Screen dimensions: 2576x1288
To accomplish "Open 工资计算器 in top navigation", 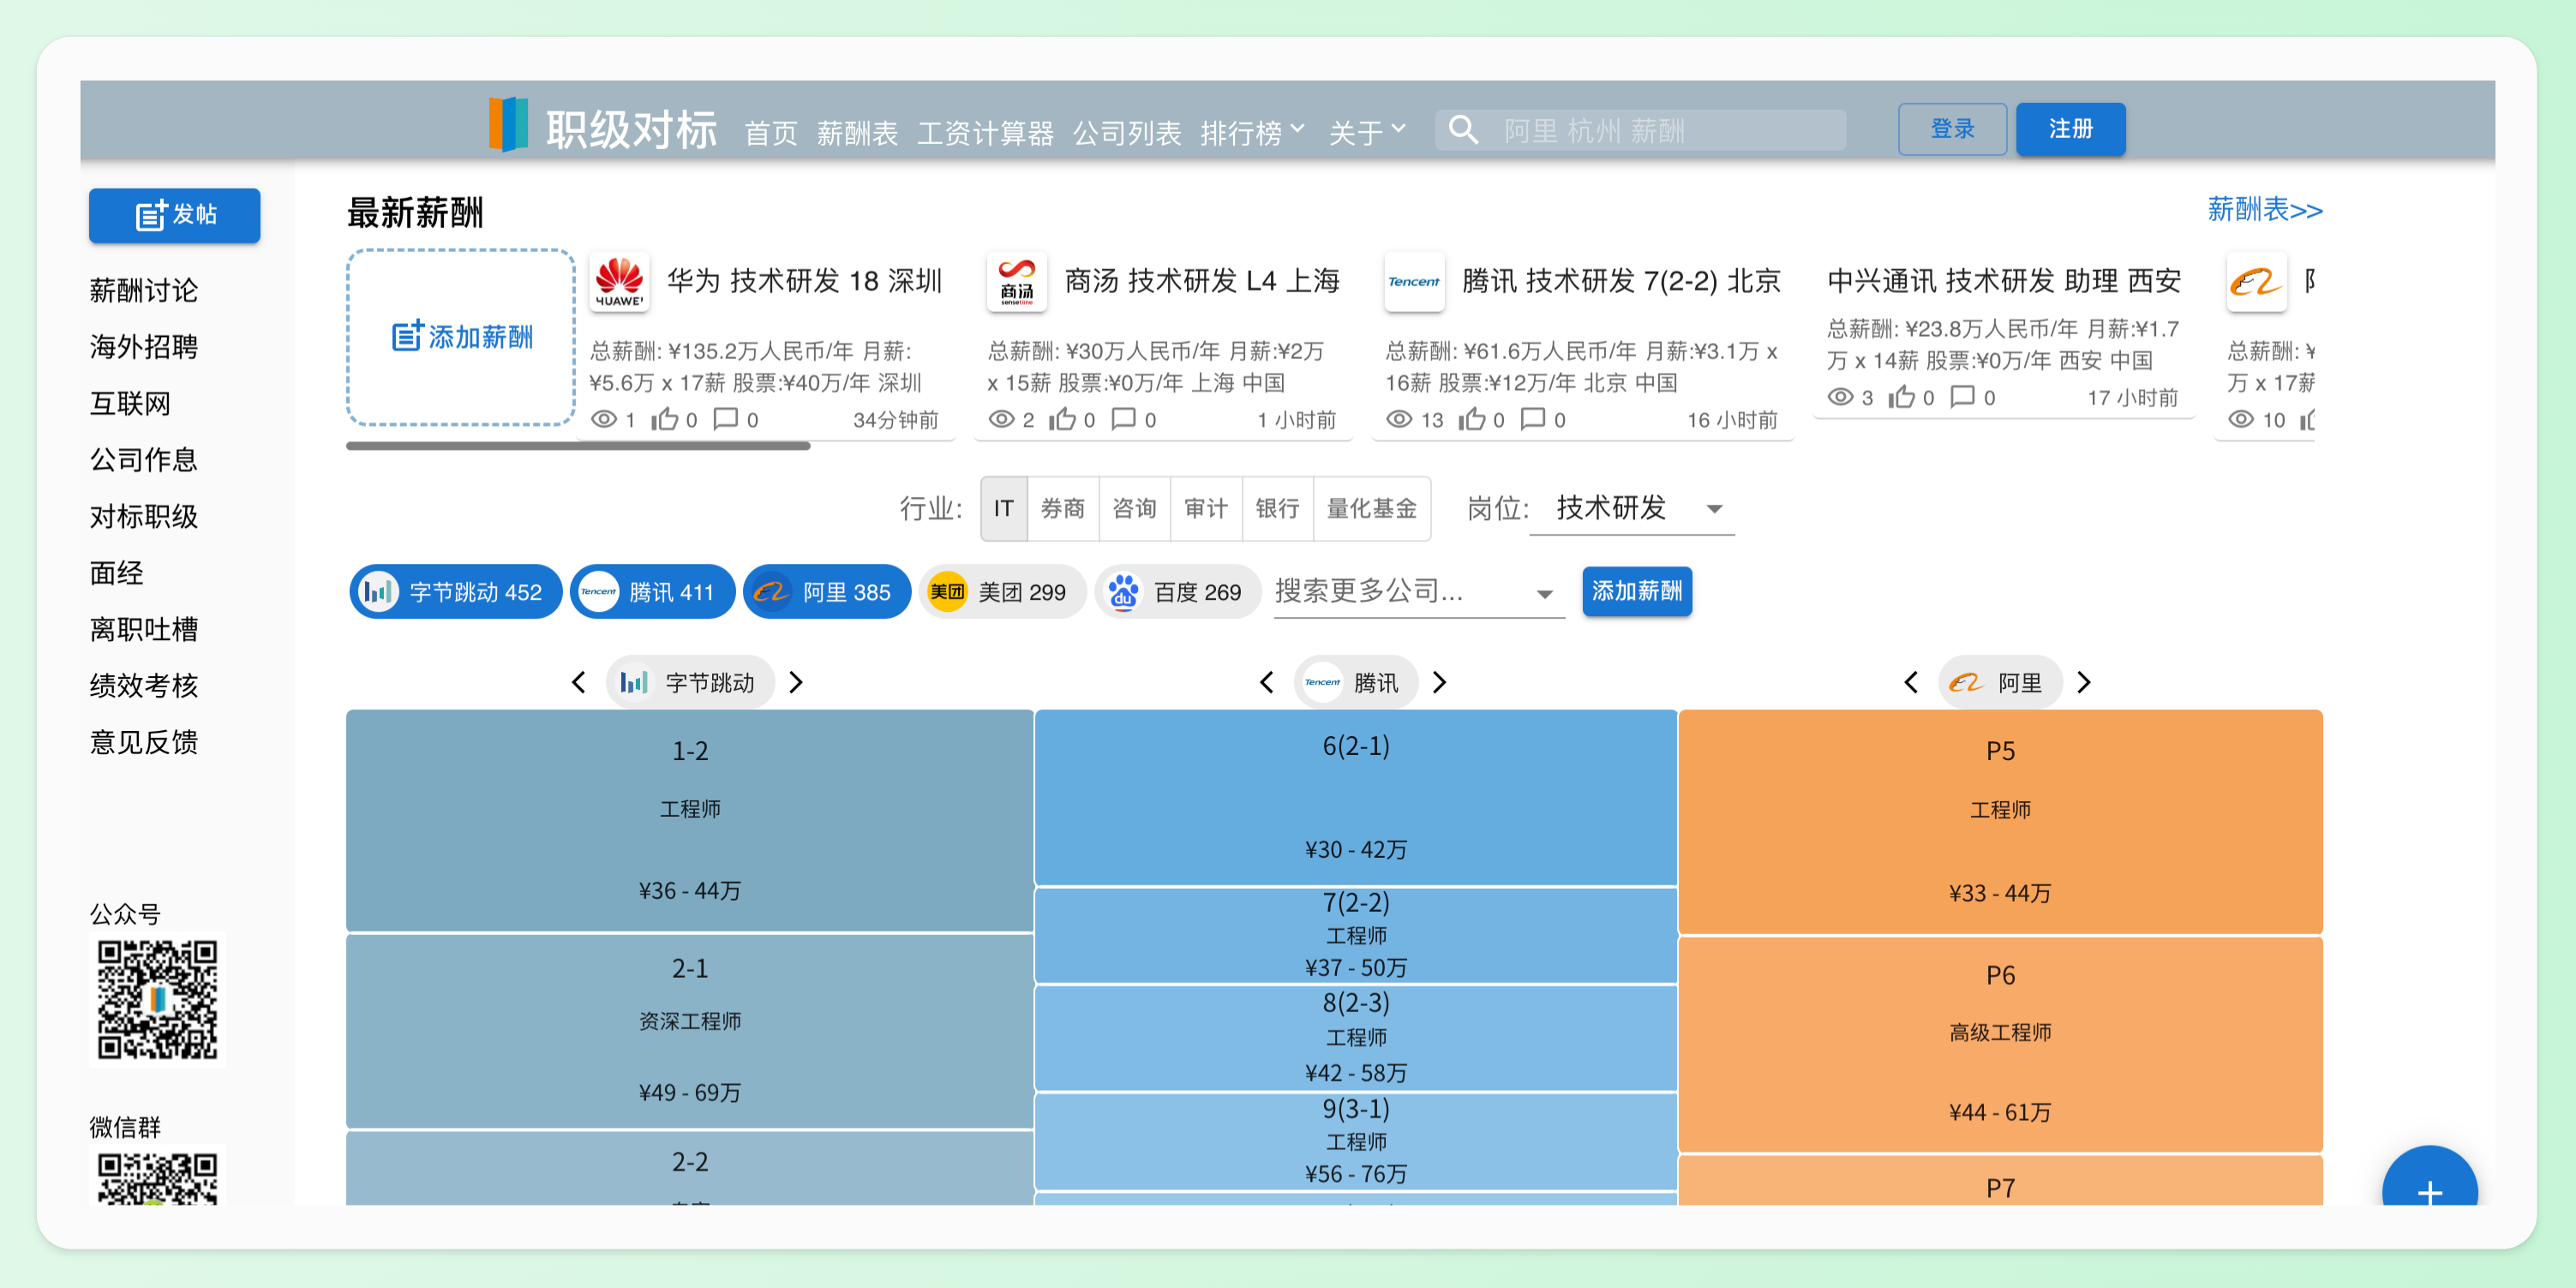I will 985,131.
